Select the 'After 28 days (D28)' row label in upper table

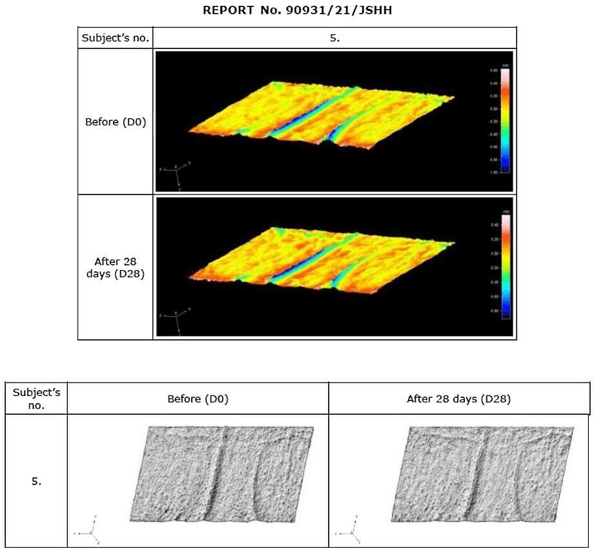116,267
